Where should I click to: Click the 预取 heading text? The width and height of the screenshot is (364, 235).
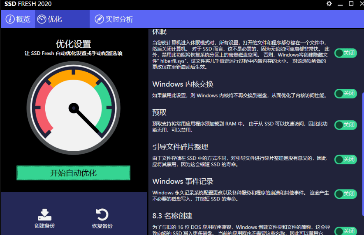159,113
